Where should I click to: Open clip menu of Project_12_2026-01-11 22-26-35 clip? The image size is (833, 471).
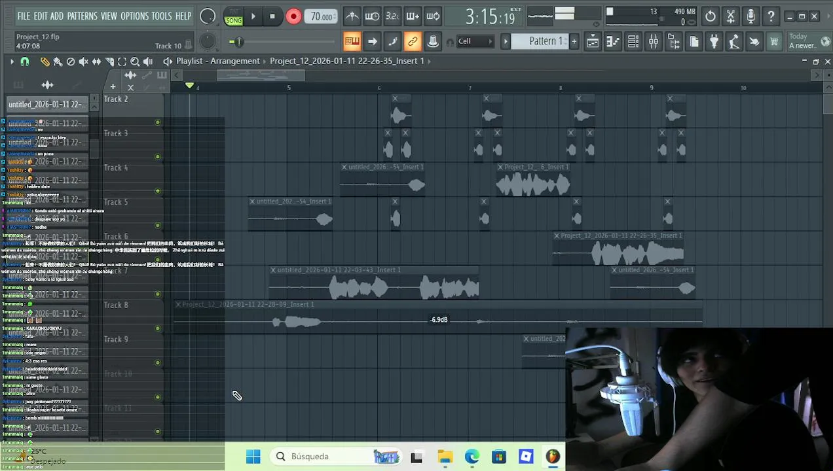coord(557,235)
